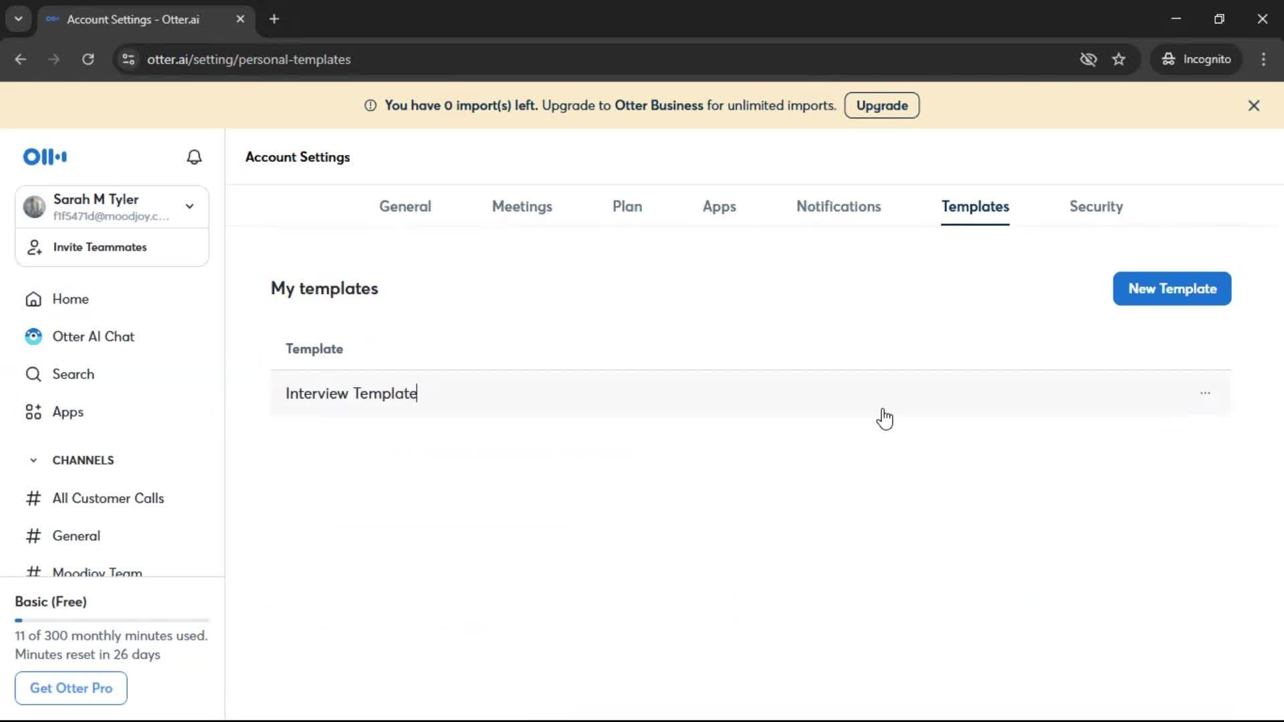Open Search in sidebar
Screen dimensions: 1284x722
coord(73,374)
